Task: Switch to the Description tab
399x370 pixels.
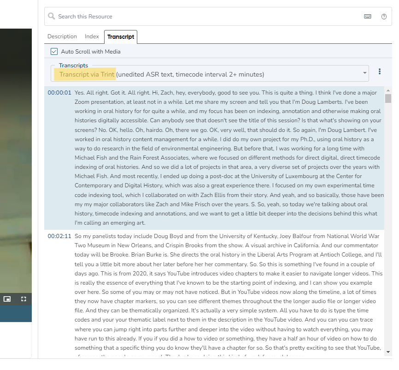Action: 62,36
